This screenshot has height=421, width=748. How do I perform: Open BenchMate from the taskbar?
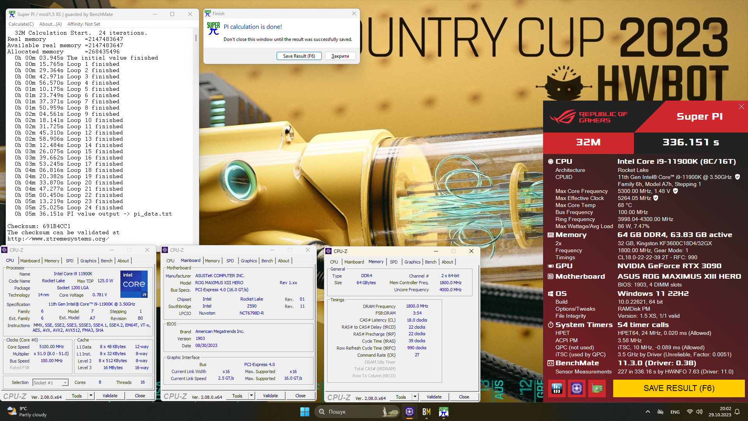(x=426, y=412)
